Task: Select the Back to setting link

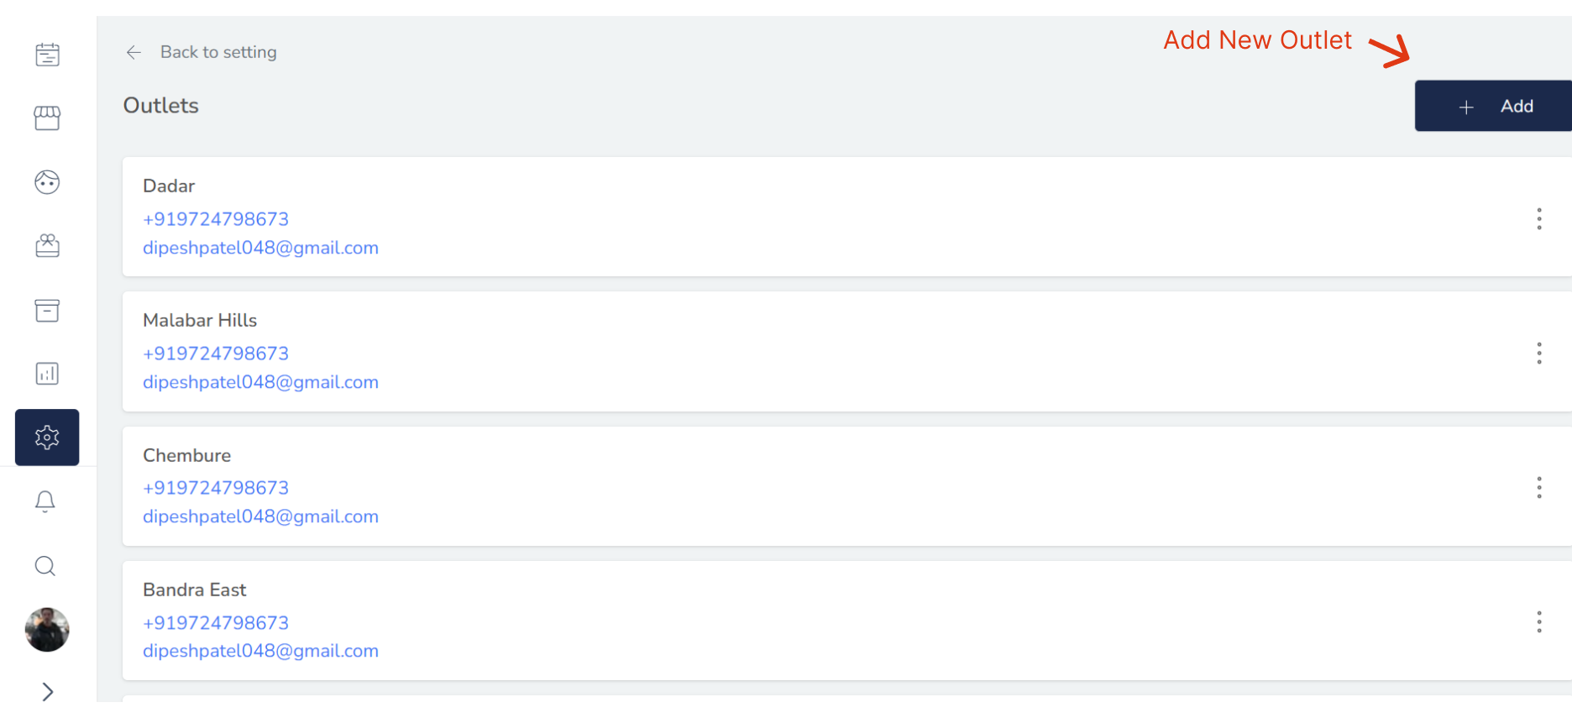Action: click(x=218, y=52)
